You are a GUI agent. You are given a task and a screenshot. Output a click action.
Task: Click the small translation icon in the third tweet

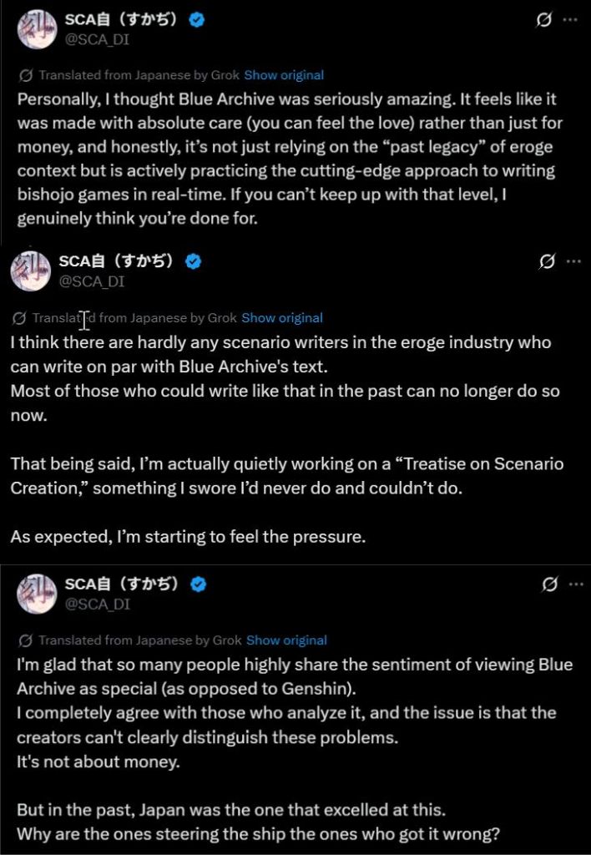tap(26, 640)
